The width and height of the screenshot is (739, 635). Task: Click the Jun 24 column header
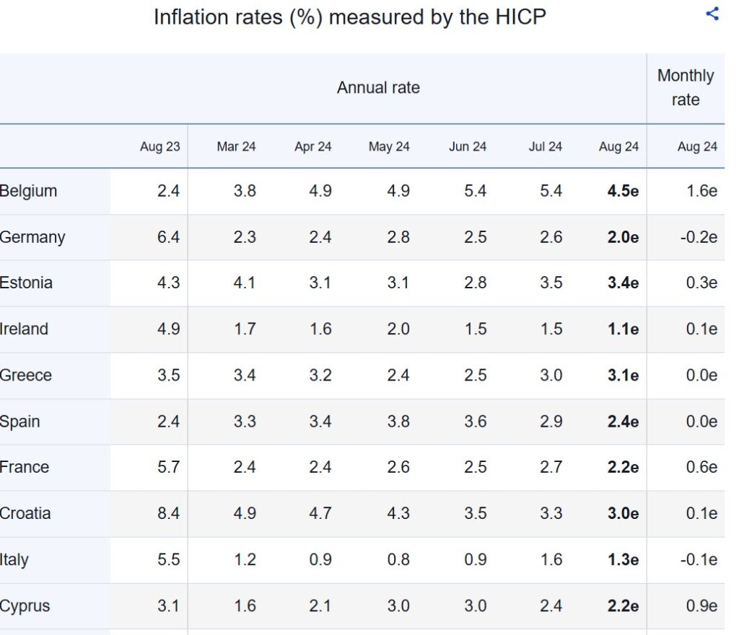point(468,147)
